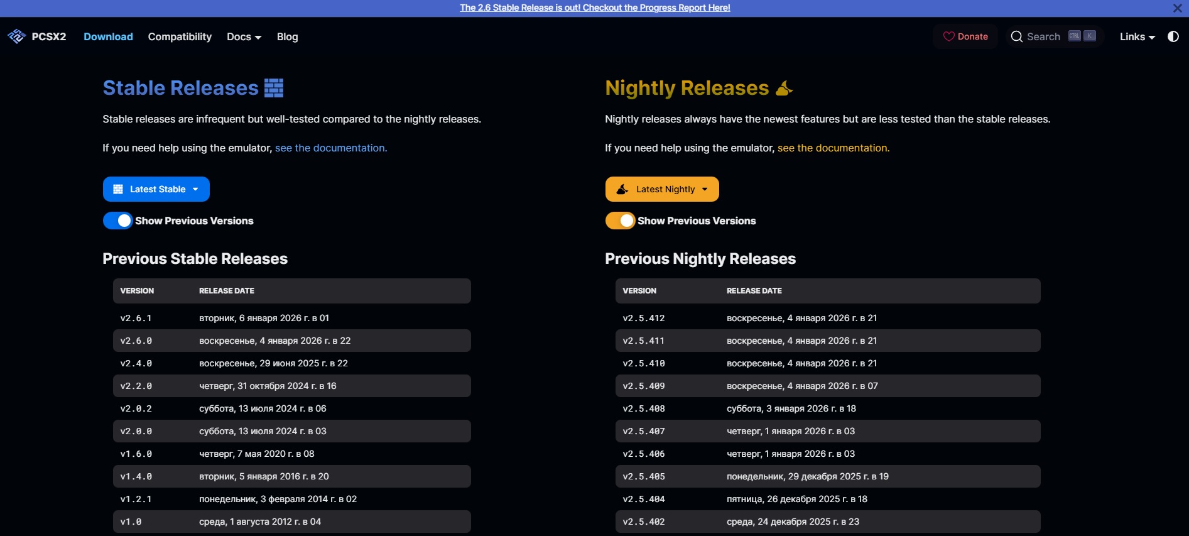Screen dimensions: 1189x536
Task: Select stable version v2.0.0 row
Action: point(292,431)
